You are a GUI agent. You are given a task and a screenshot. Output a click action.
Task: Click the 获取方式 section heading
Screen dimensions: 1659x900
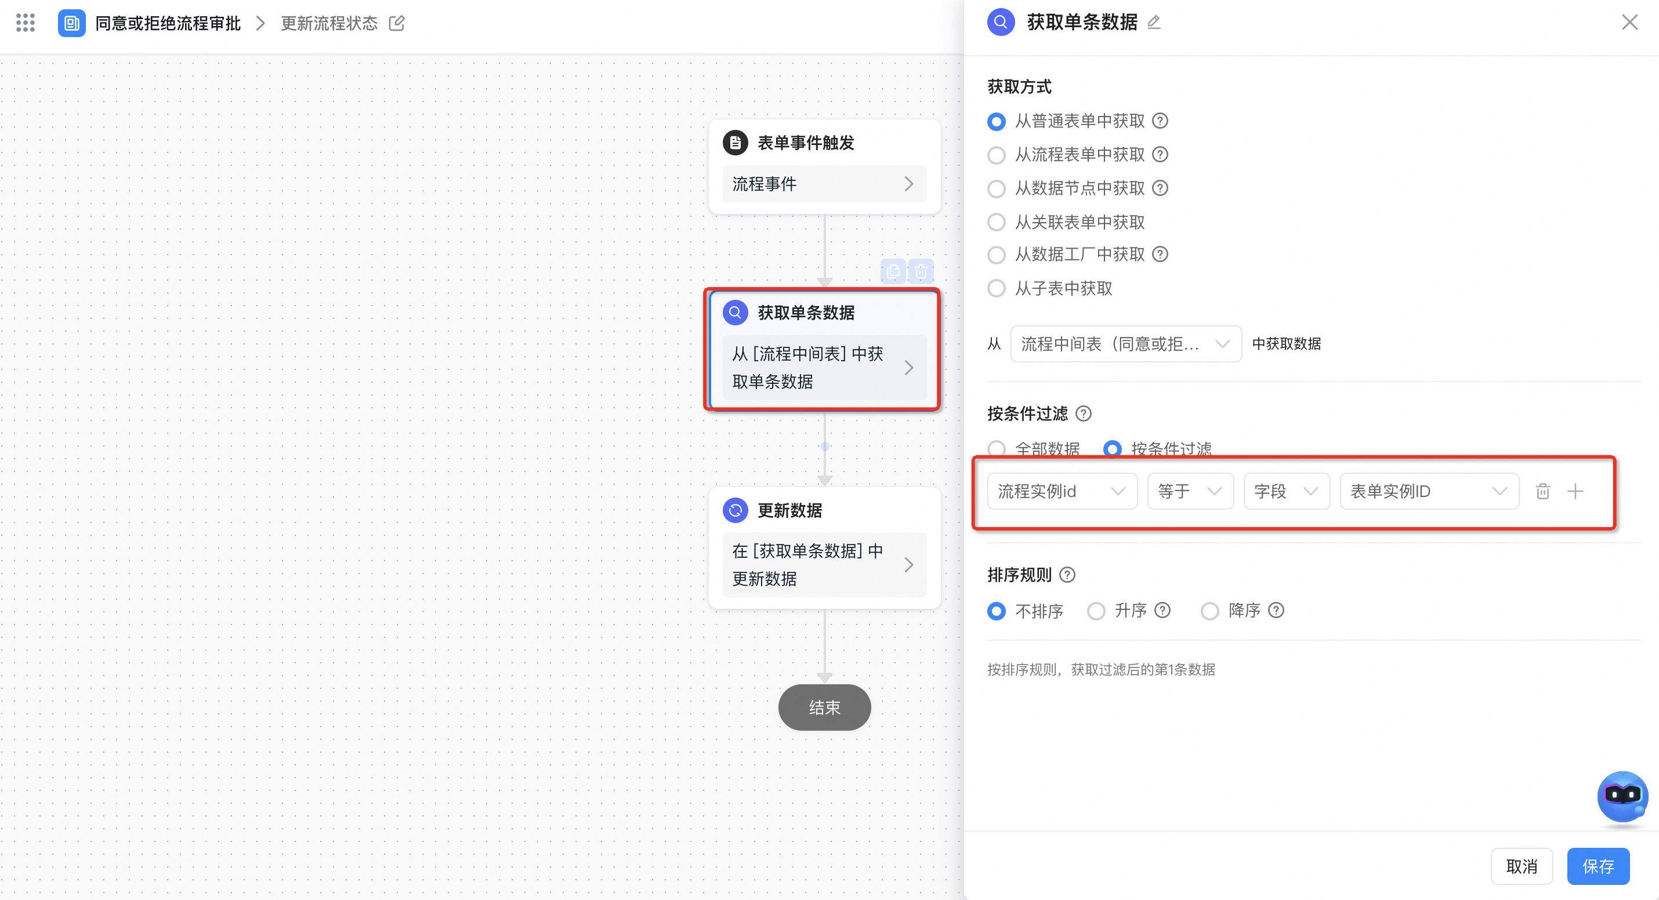point(1019,86)
